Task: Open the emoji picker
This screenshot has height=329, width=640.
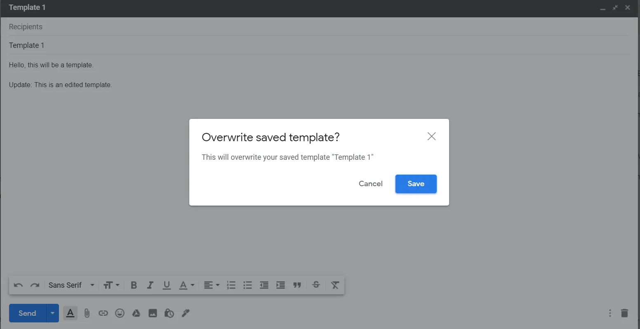Action: click(120, 313)
